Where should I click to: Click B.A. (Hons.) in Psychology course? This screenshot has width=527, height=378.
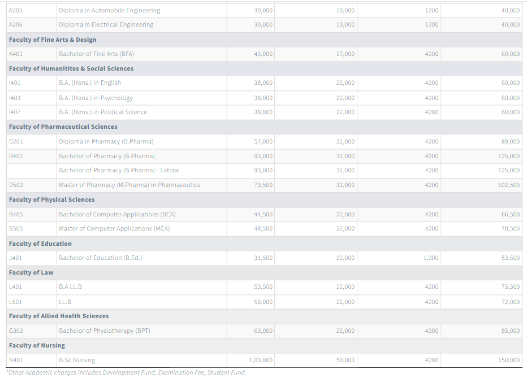[96, 98]
